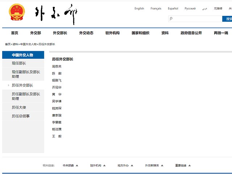Open the 吴学谦 entry
Viewport: 232px width, 174px height.
point(57,101)
